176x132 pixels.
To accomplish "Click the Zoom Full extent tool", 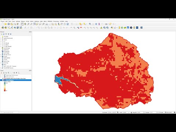I will click(x=34, y=24).
